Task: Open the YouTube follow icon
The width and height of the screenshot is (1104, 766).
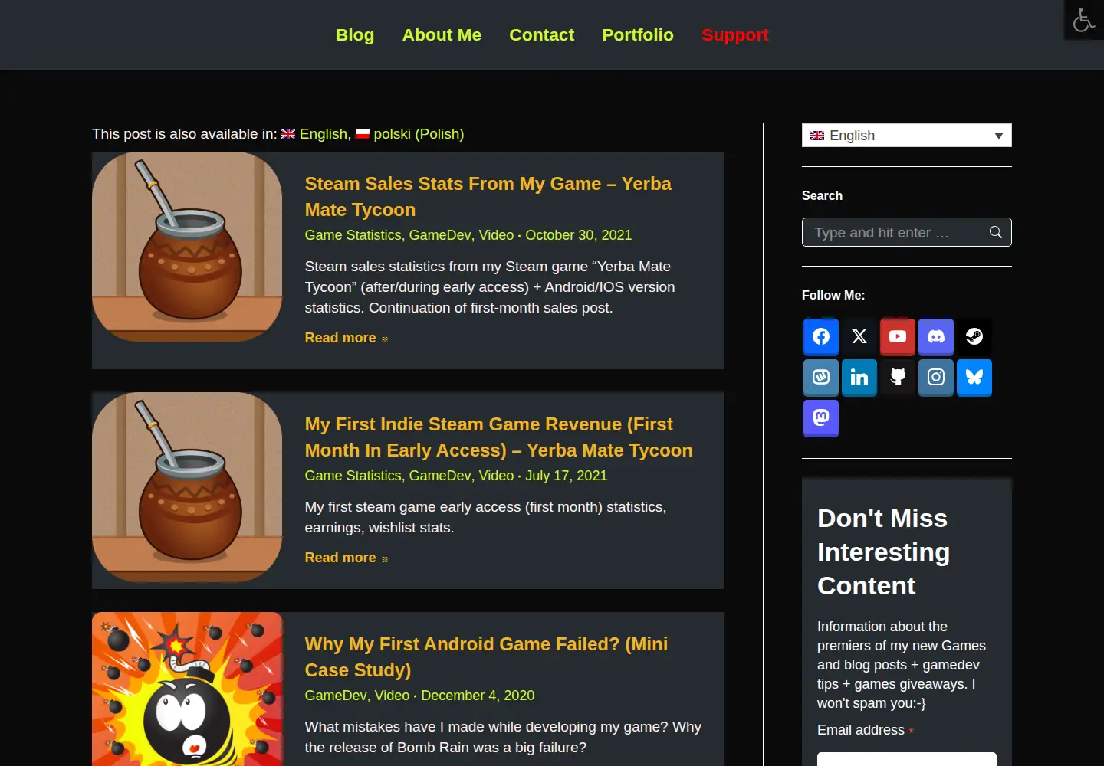Action: click(898, 336)
